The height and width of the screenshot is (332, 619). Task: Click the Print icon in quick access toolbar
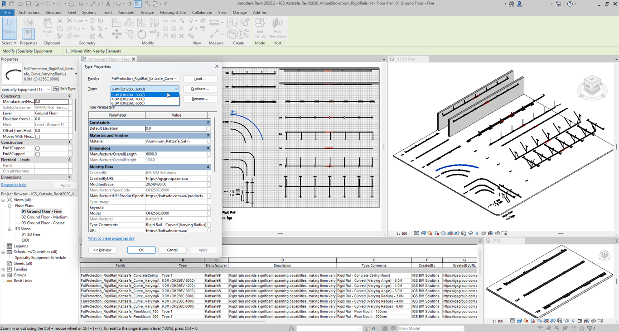[71, 4]
